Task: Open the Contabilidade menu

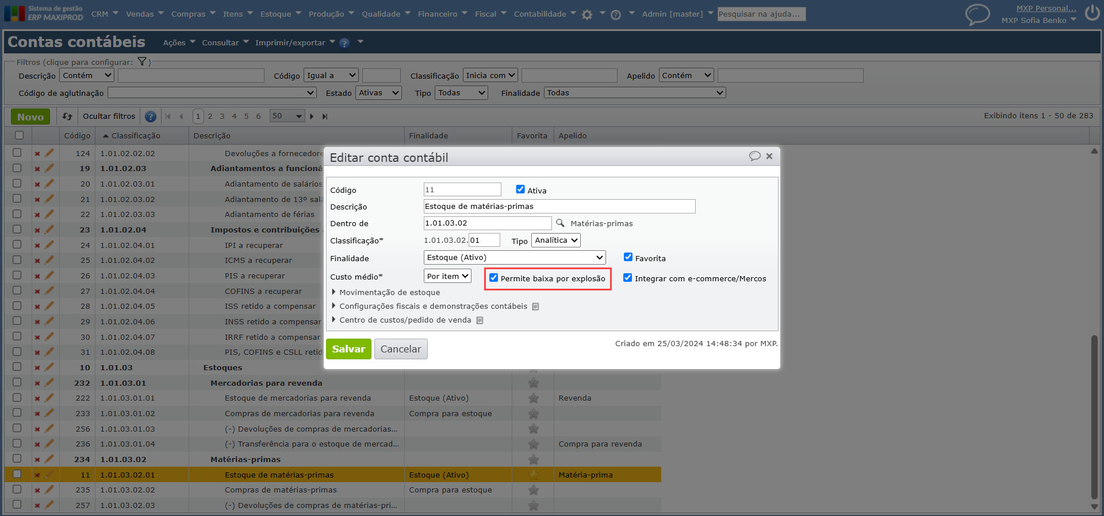Action: point(545,14)
